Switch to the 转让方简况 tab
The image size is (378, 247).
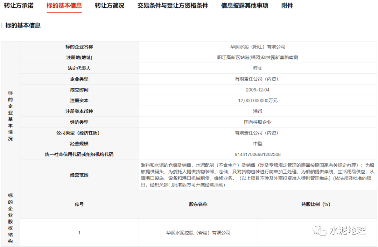[110, 6]
